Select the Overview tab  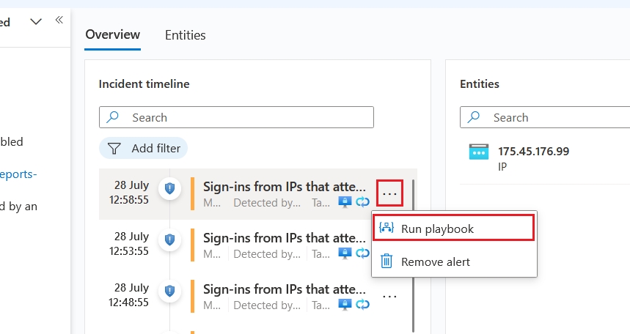pyautogui.click(x=112, y=34)
